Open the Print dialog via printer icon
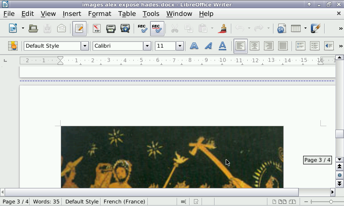344x206 pixels. click(x=111, y=29)
